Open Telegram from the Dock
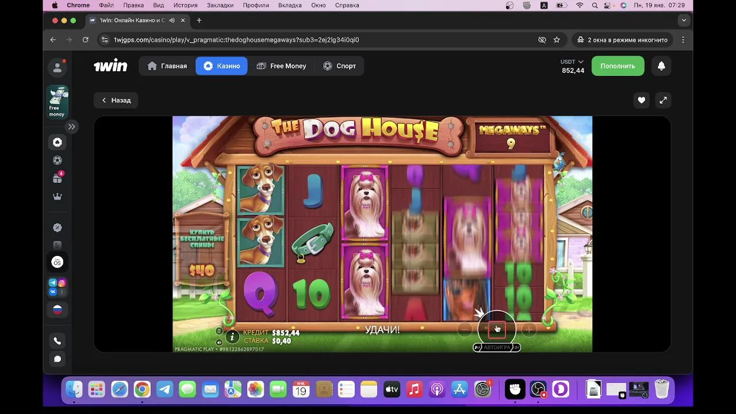 164,389
